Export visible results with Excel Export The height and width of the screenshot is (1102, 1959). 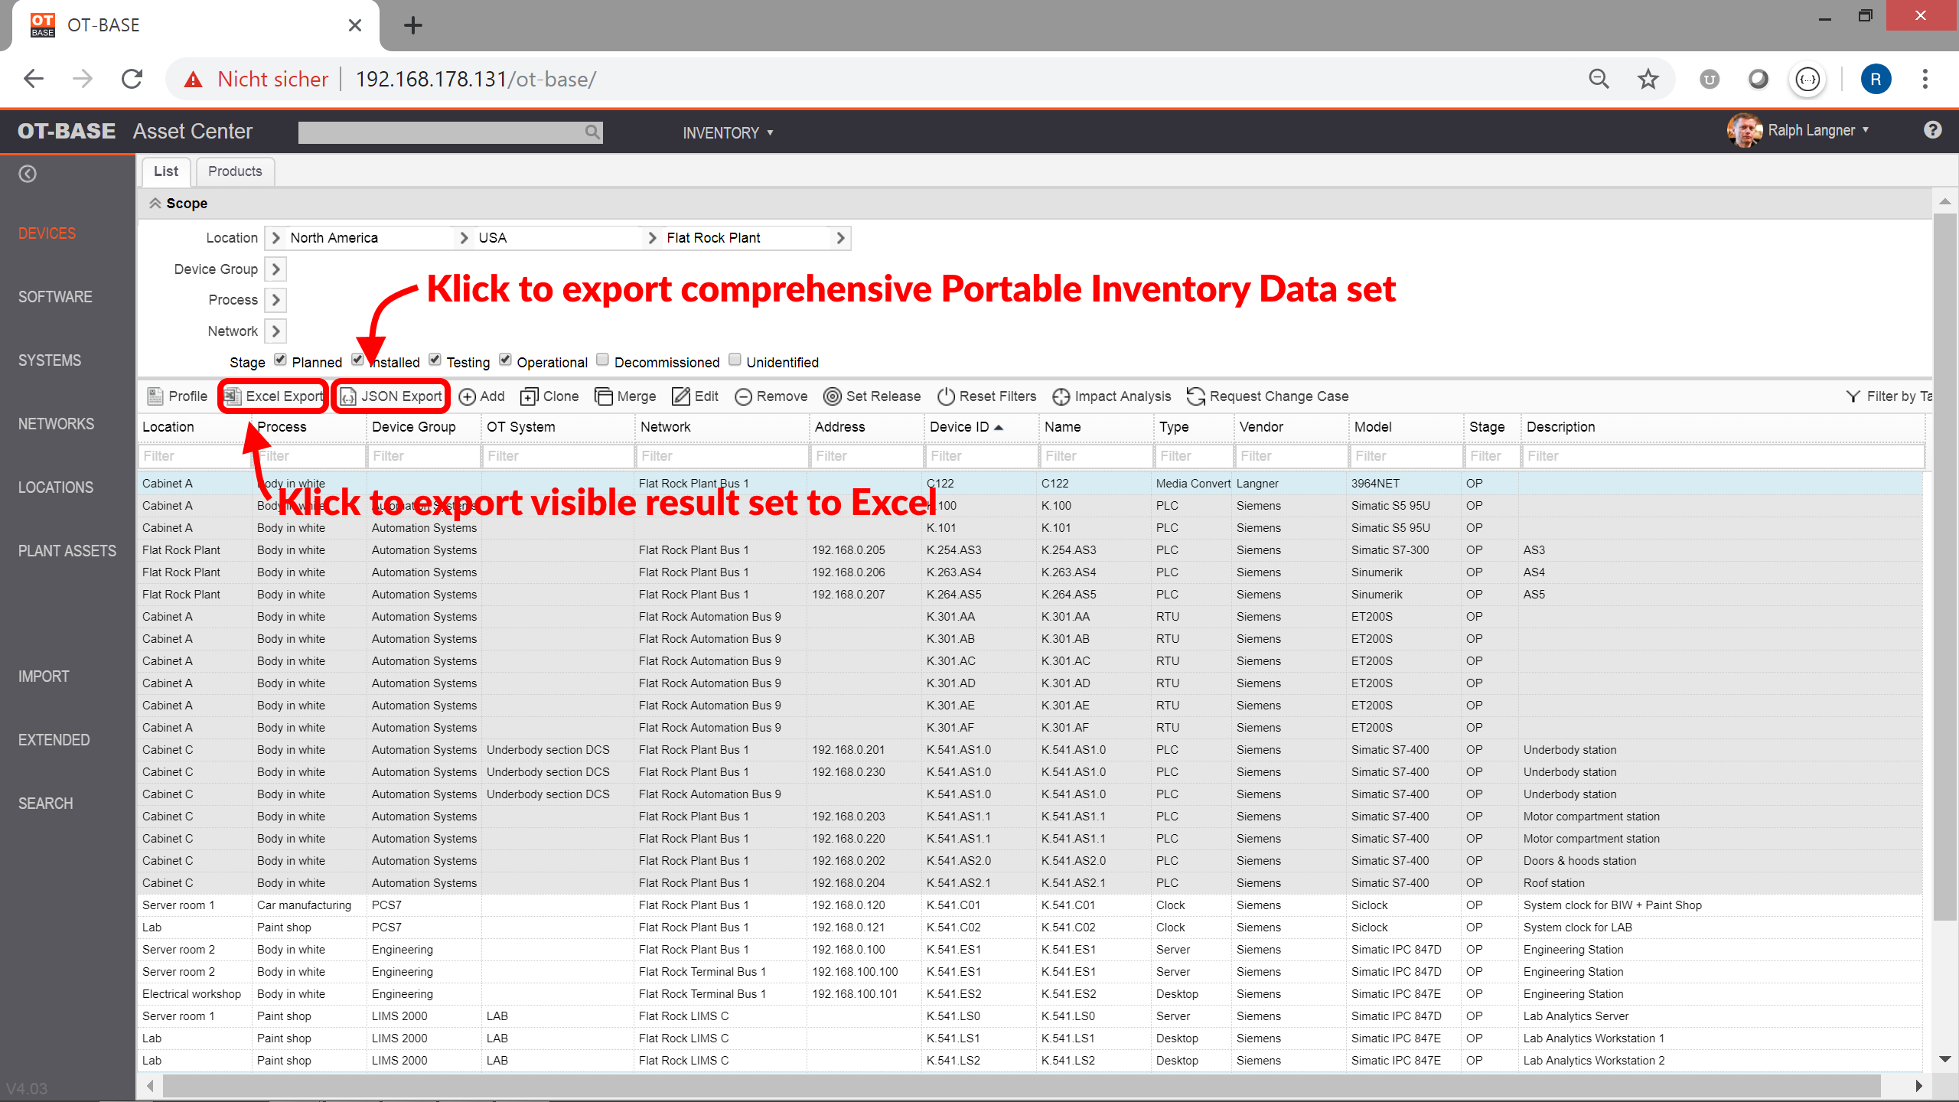(x=274, y=396)
